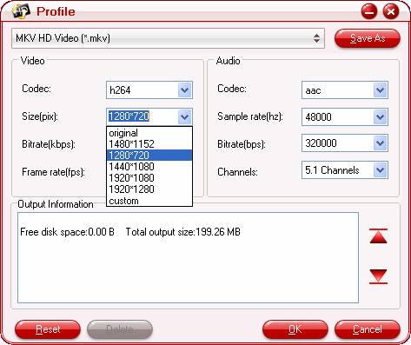This screenshot has height=345, width=411.
Task: Click the Save As button
Action: click(x=368, y=38)
